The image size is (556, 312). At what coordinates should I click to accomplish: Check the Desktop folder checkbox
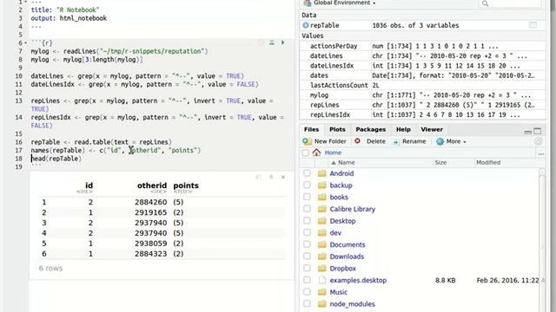click(307, 220)
